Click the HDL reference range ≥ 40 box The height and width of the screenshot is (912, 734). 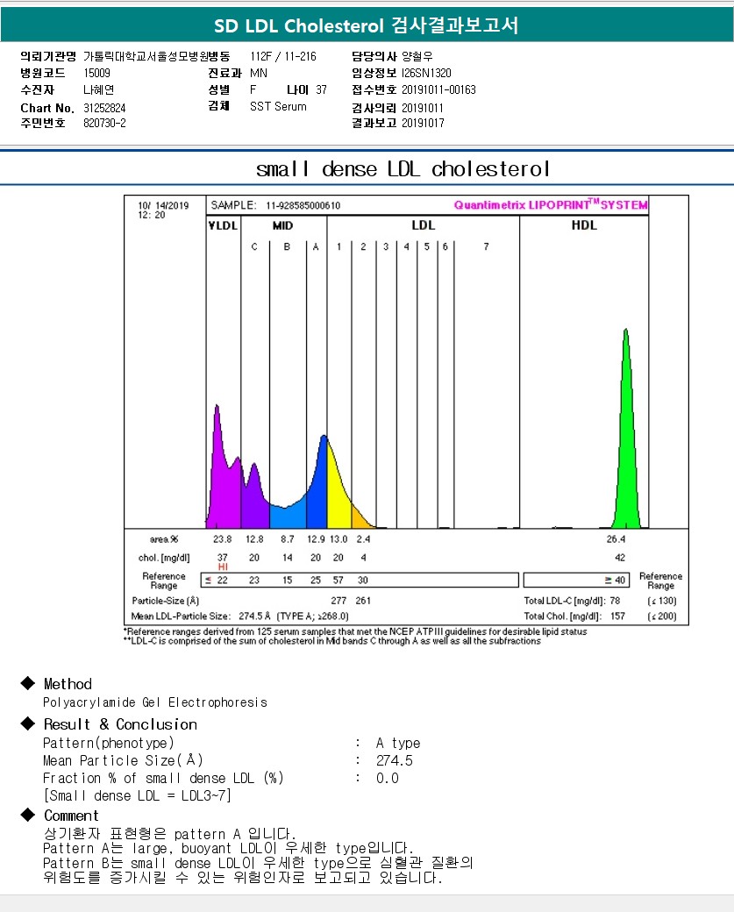(576, 580)
